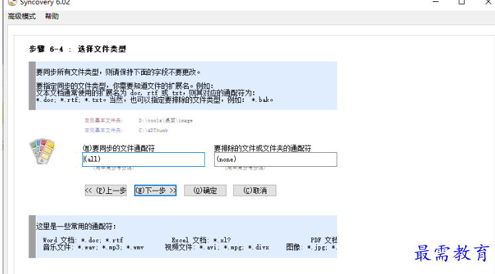Cancel the wizard with 取消 button
Image resolution: width=495 pixels, height=274 pixels.
coord(254,191)
